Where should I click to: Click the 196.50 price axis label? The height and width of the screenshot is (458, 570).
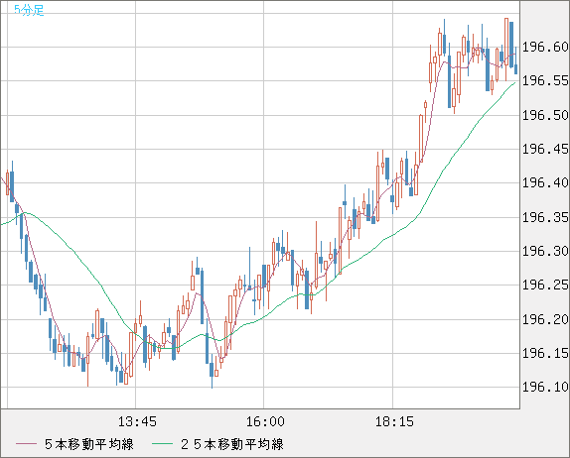(x=545, y=115)
